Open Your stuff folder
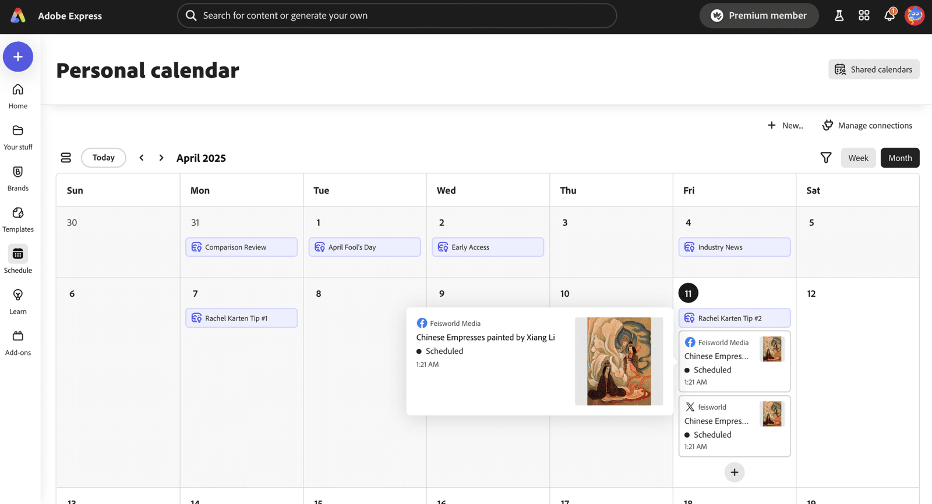This screenshot has height=504, width=932. tap(18, 137)
